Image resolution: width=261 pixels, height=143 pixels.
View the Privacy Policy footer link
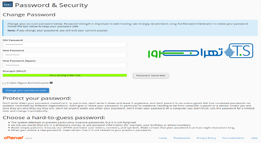pyautogui.click(x=206, y=138)
